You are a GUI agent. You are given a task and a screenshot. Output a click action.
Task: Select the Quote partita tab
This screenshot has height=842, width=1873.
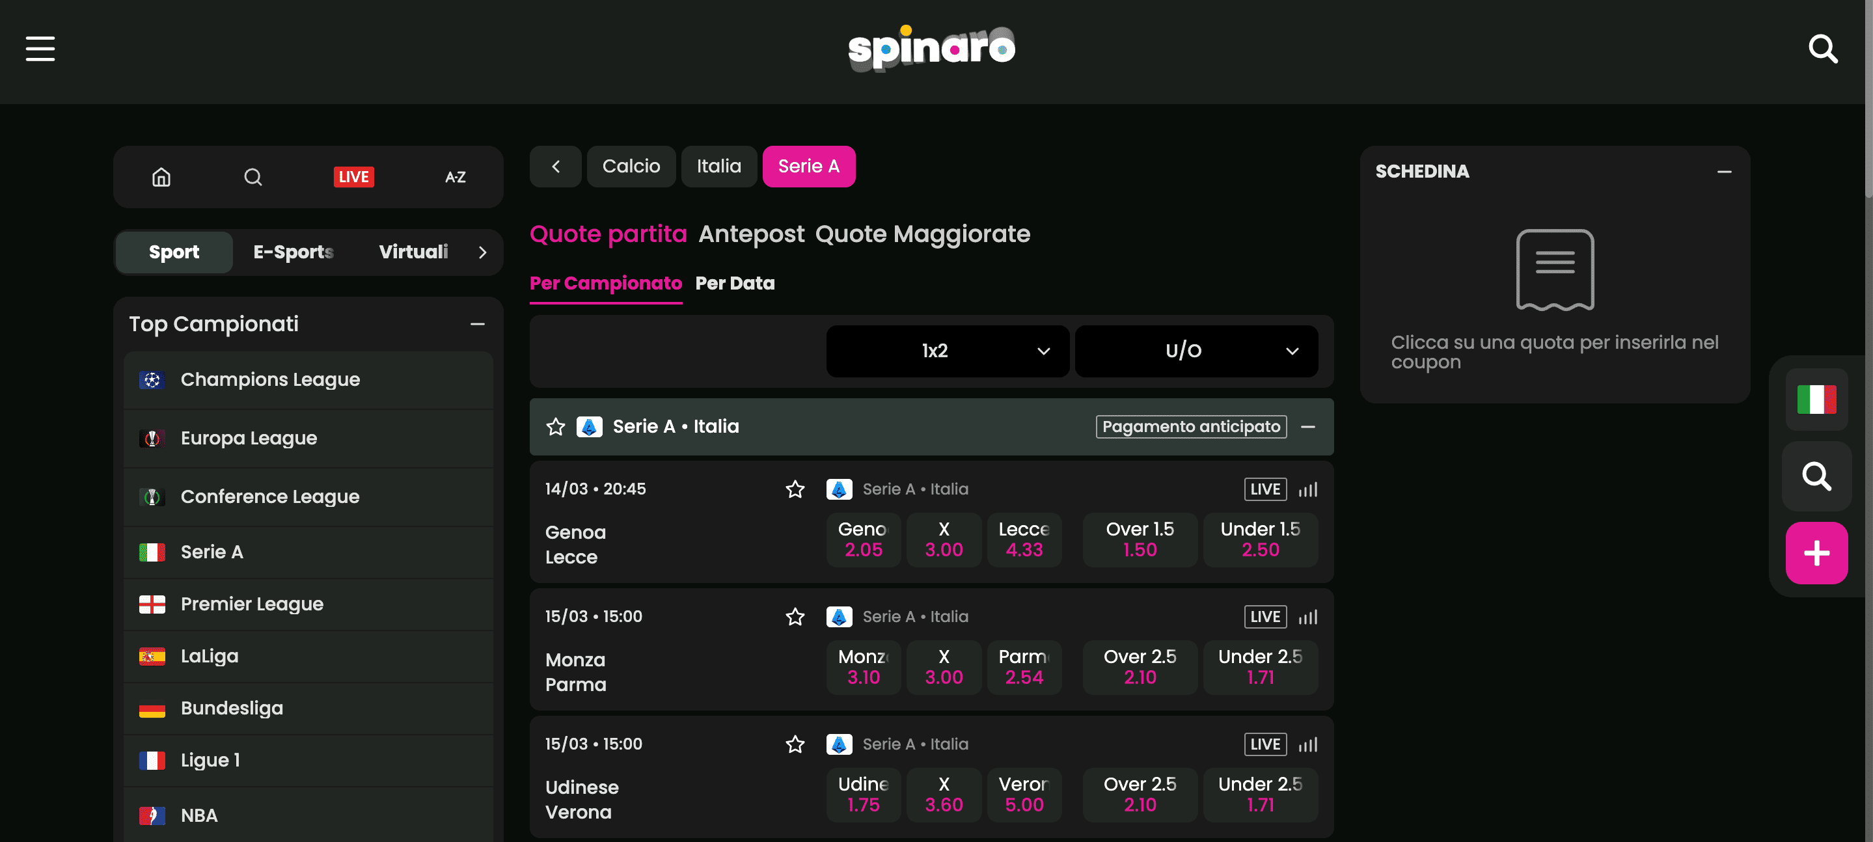(x=608, y=234)
